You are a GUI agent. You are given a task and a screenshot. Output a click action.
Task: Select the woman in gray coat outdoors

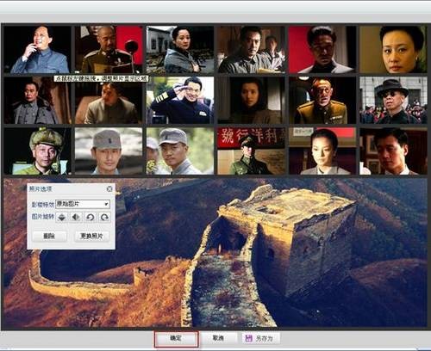pos(180,49)
